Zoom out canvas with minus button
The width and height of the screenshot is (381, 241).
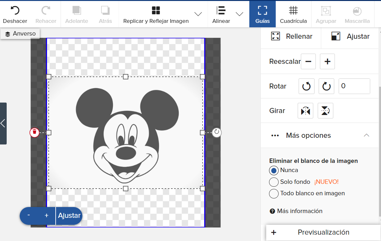pyautogui.click(x=29, y=216)
